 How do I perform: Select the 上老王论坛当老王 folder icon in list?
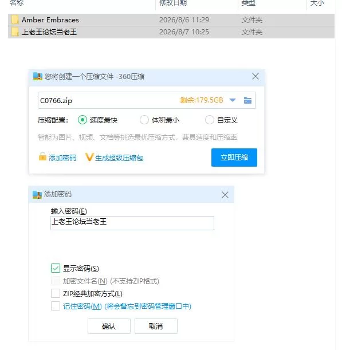pos(15,32)
